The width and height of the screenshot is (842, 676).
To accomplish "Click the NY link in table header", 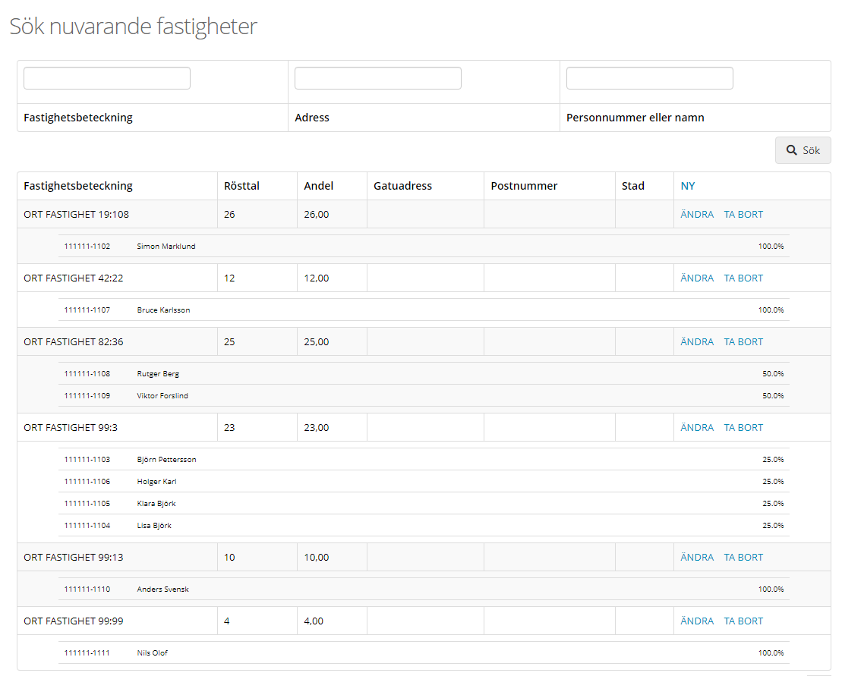I will (x=688, y=186).
